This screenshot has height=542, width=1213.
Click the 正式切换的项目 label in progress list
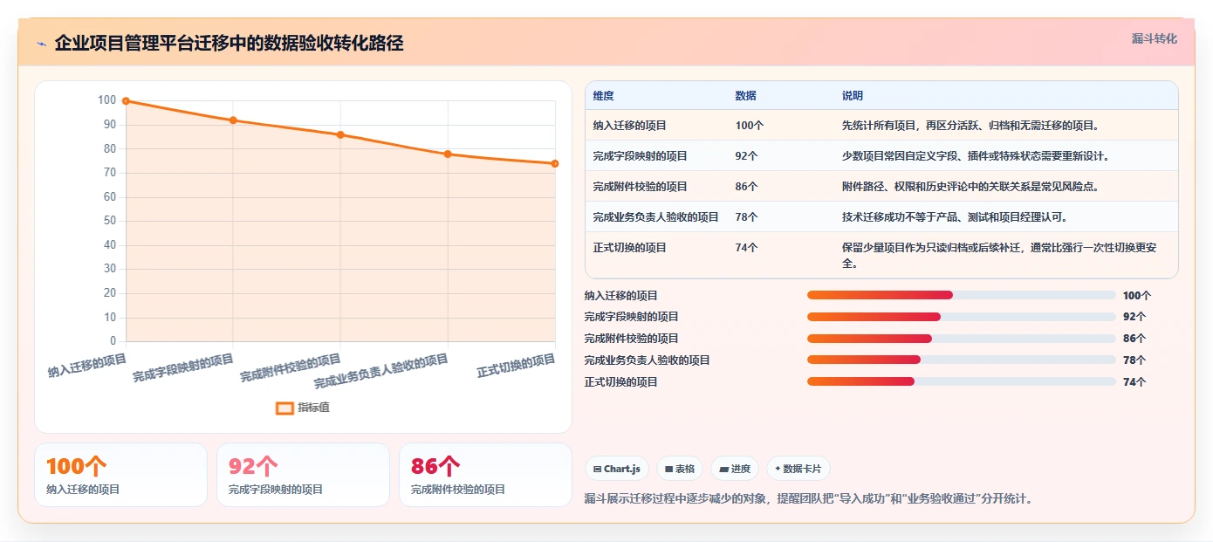pos(621,381)
